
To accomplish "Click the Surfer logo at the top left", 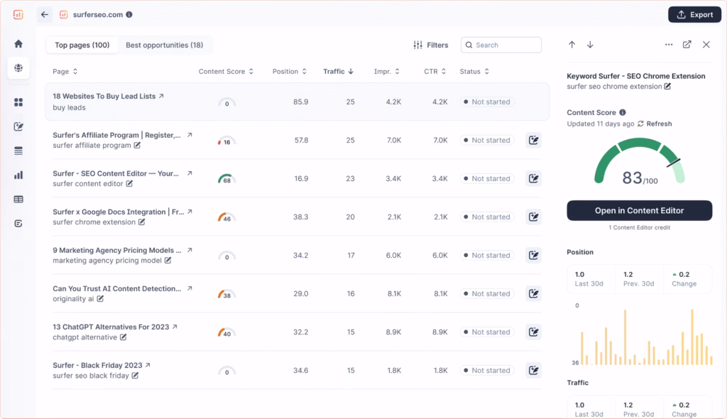I will pyautogui.click(x=18, y=13).
